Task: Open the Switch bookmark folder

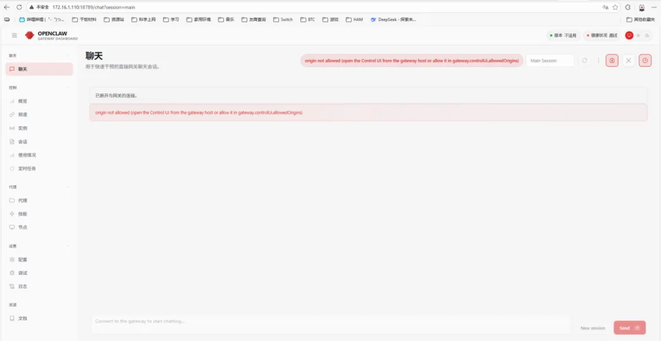Action: (x=283, y=20)
